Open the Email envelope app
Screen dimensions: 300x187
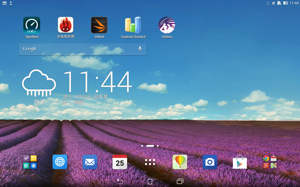(90, 162)
